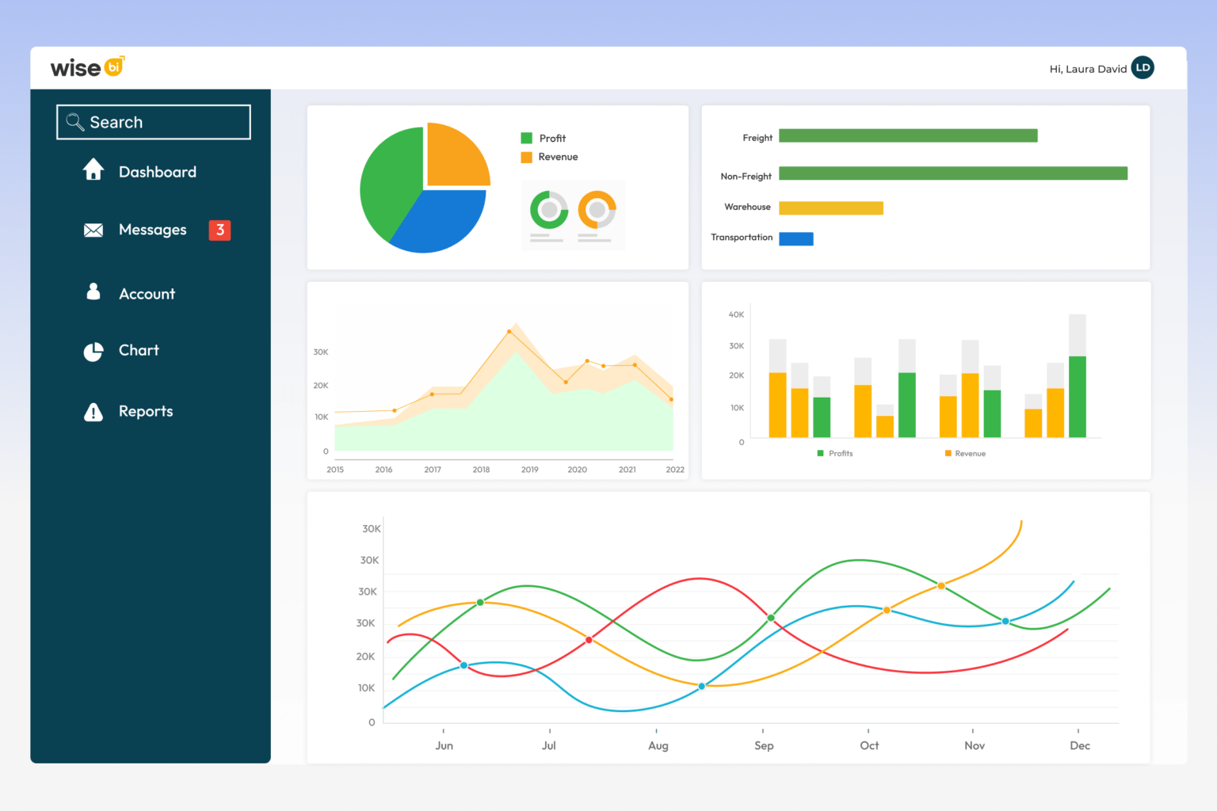This screenshot has height=811, width=1217.
Task: Click the Revenue legend under the grouped bars
Action: click(966, 453)
